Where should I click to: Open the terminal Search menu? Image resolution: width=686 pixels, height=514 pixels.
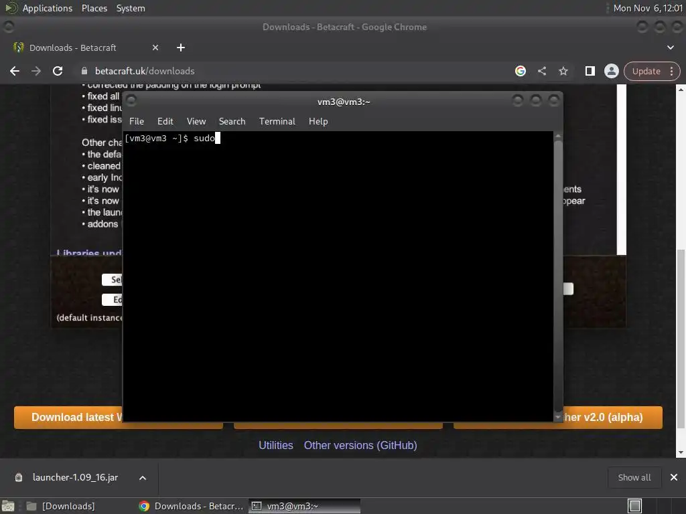[232, 122]
